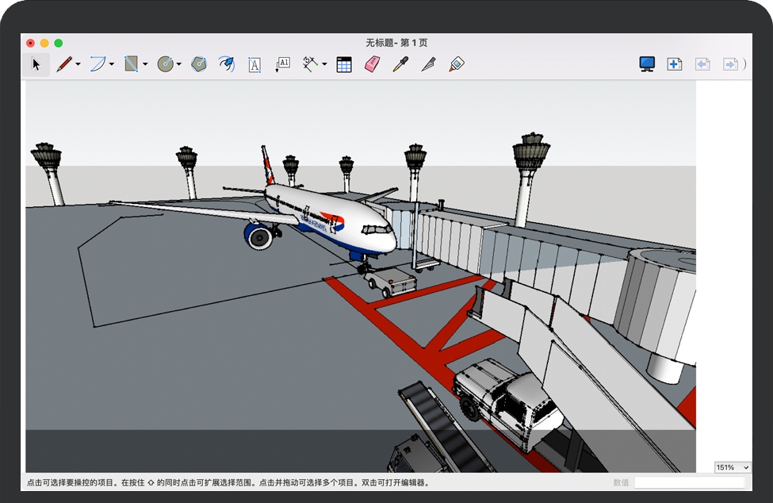Choose the Label tool

pos(282,64)
